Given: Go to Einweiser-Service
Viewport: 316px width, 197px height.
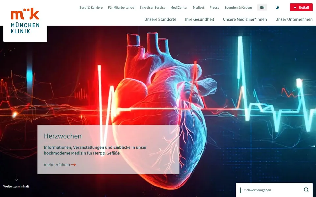Looking at the screenshot, I should [152, 8].
